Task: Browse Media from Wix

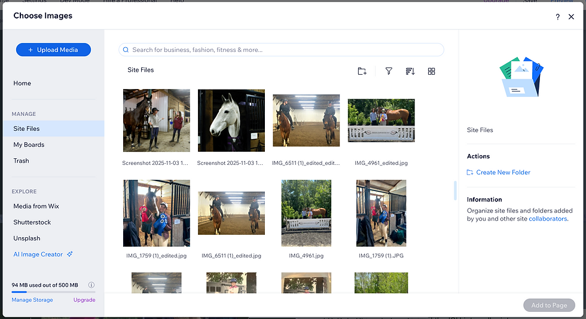Action: pos(36,206)
